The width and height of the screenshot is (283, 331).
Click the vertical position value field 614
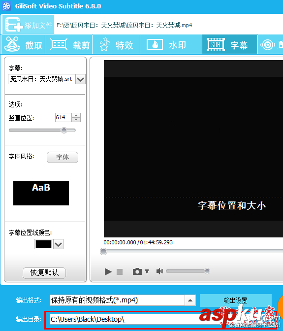63,117
